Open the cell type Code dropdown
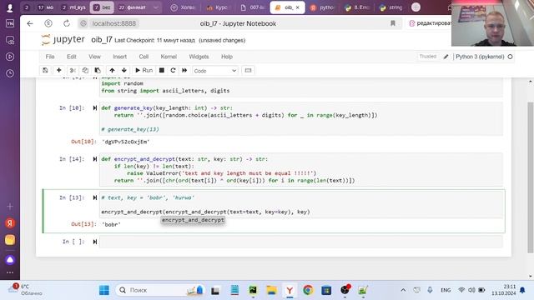 (215, 71)
